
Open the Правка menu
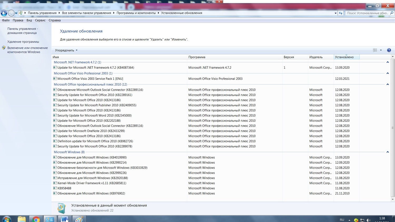tap(18, 20)
